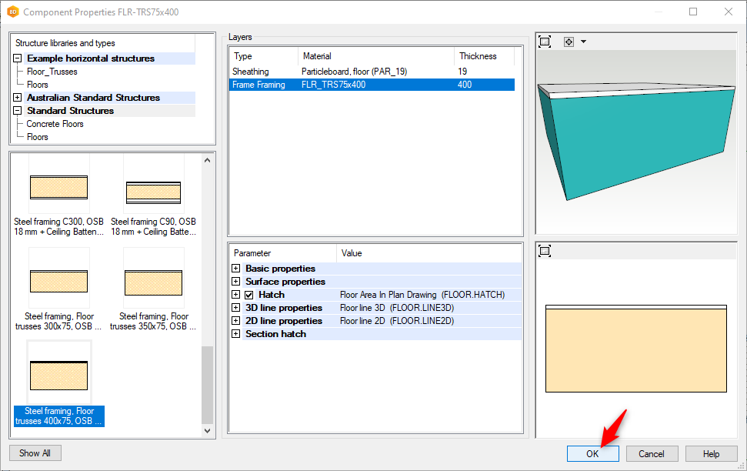
Task: Click the zoom-all icon above the 2D section preview
Action: click(x=545, y=251)
